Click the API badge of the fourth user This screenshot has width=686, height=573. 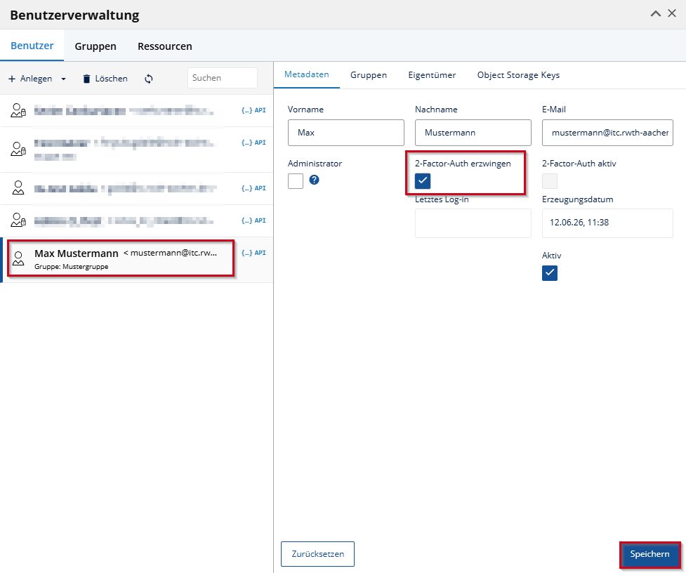tap(253, 220)
